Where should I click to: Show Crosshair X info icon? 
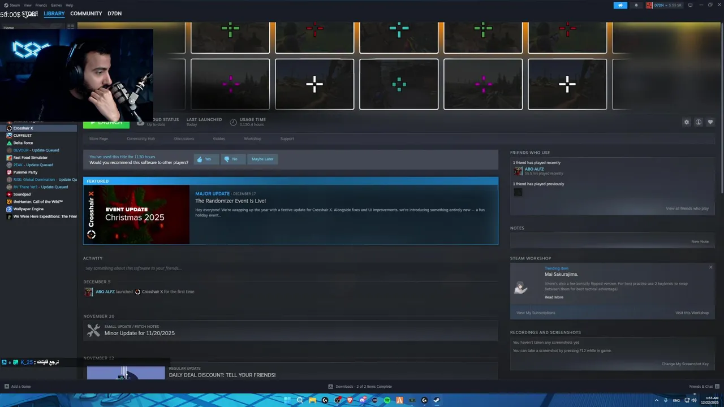point(699,122)
